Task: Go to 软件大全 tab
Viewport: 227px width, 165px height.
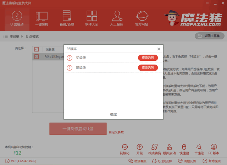Action: 92,18
